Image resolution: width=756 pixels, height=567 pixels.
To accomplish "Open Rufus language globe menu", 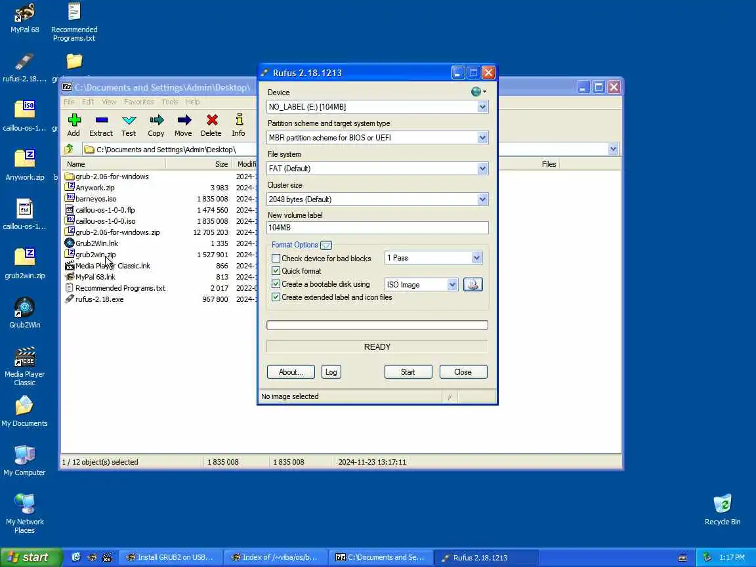I will 478,92.
